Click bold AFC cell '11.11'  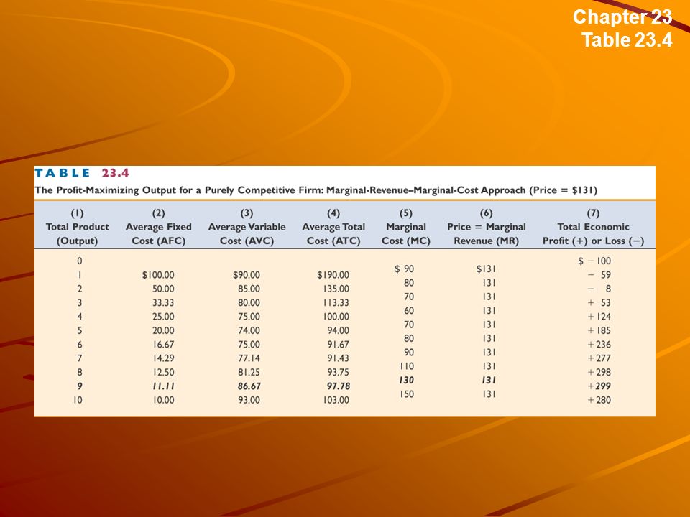click(163, 386)
